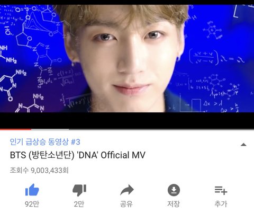Open trending link 인기 급상승 동영상 #3
The image size is (254, 213).
(x=45, y=141)
